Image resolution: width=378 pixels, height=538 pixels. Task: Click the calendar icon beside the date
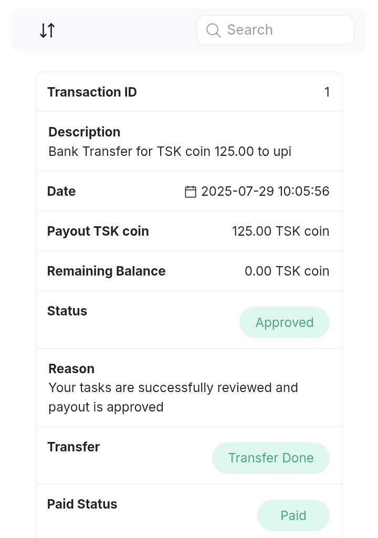point(191,192)
